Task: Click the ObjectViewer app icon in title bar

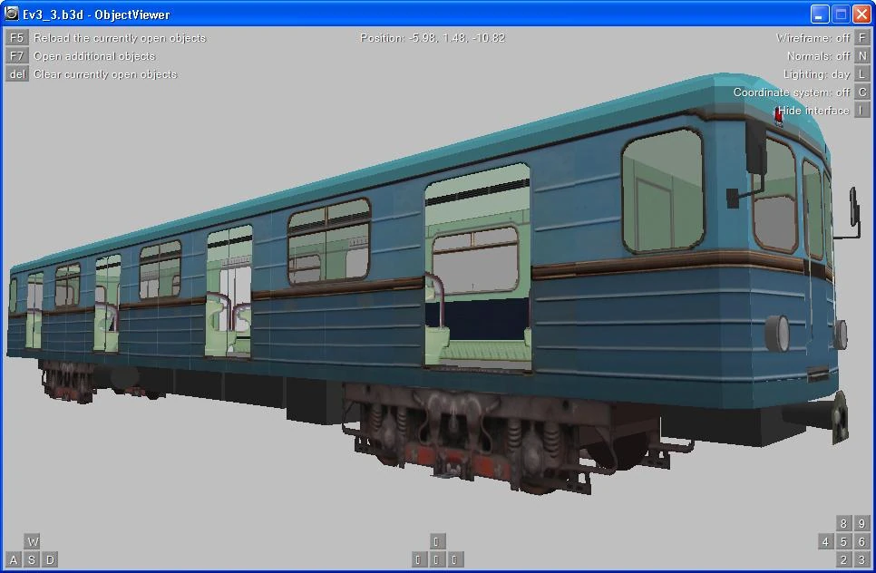Action: click(11, 14)
